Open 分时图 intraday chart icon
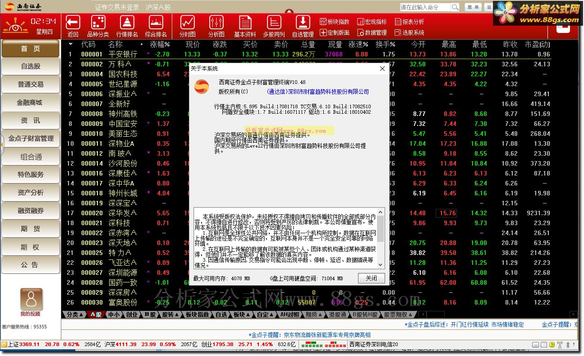 tap(188, 23)
